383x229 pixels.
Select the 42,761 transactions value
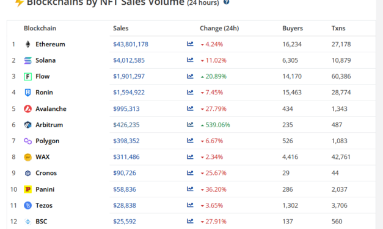click(341, 157)
